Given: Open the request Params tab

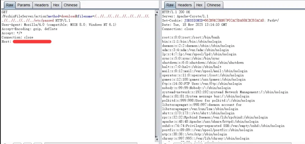Looking at the screenshot, I should (24, 5).
